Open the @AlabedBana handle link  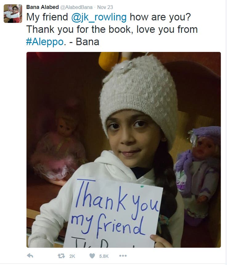pyautogui.click(x=76, y=7)
